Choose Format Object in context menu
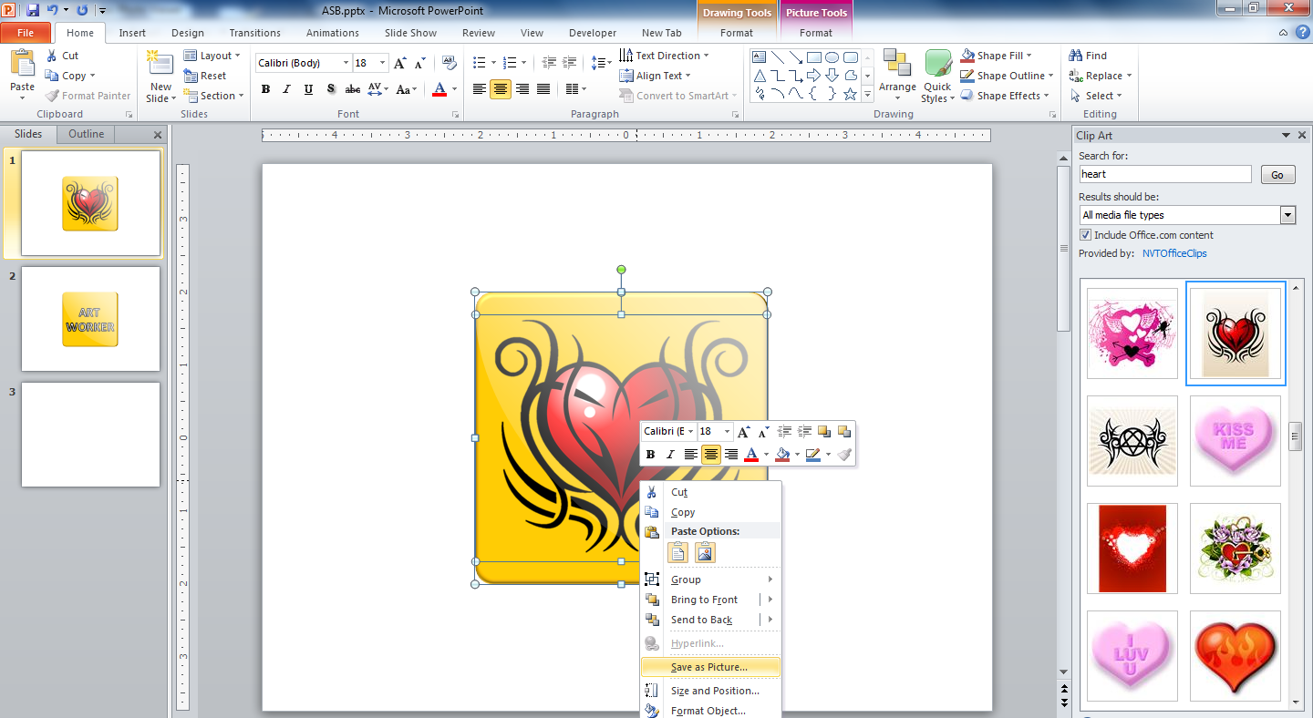The image size is (1313, 718). click(710, 711)
